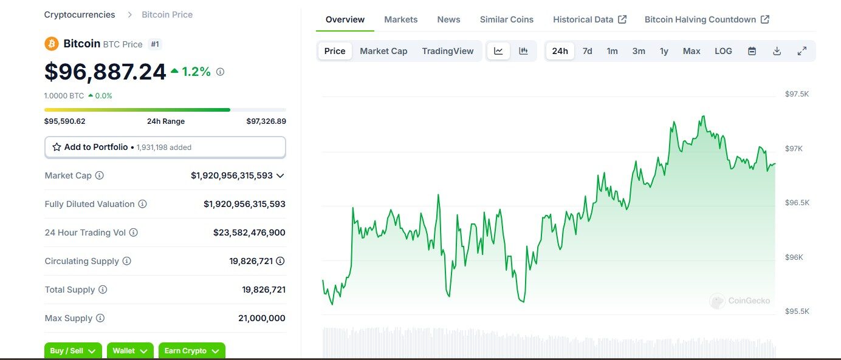841x360 pixels.
Task: Open the Overview tab
Action: pyautogui.click(x=345, y=19)
